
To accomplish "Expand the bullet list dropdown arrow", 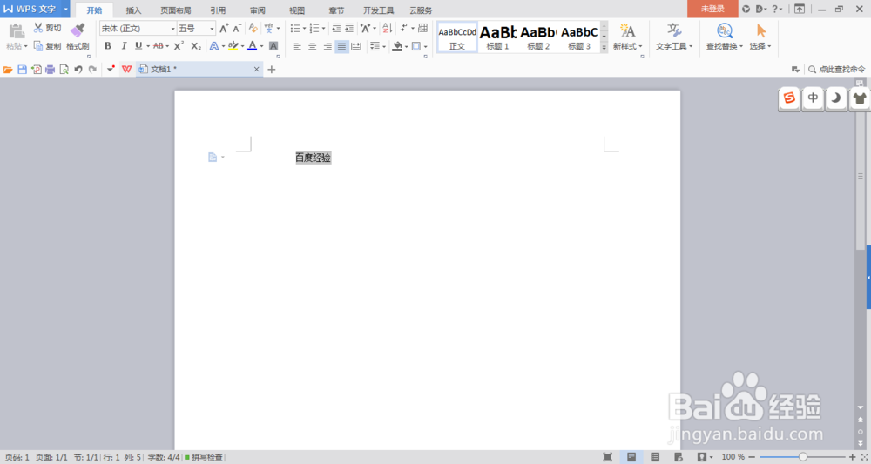I will click(304, 29).
